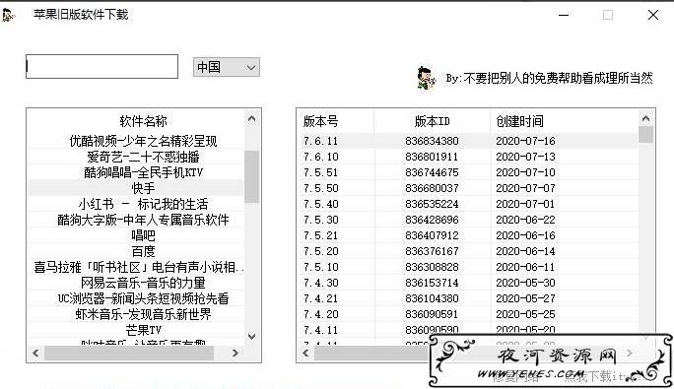Click version table vertical scrollbar thumb

[x=645, y=135]
